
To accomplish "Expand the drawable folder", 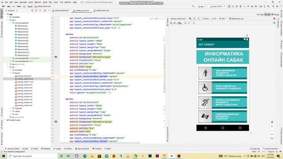I will 10,70.
